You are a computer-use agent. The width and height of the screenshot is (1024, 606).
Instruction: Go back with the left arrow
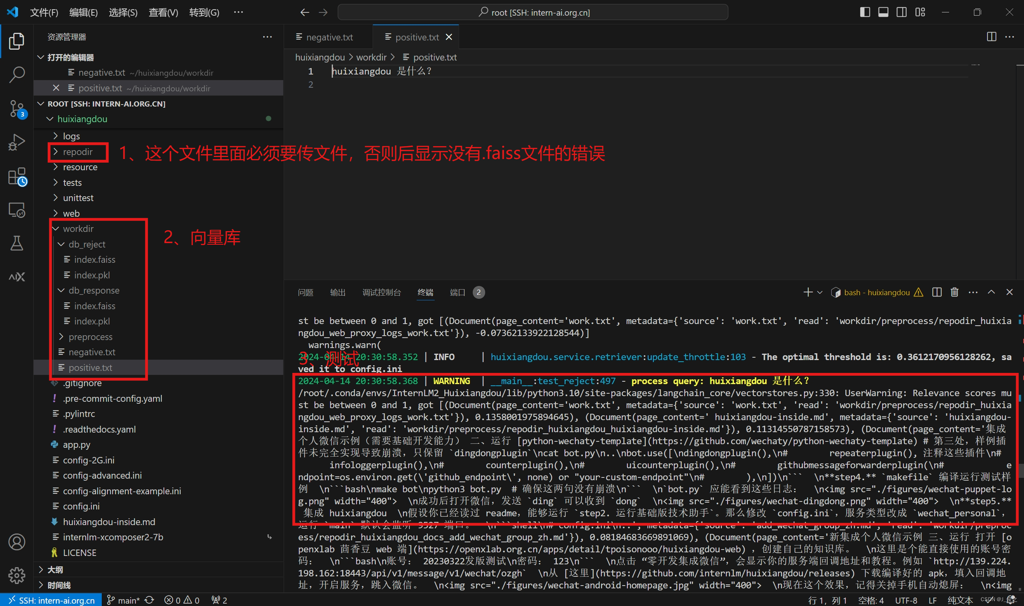305,12
